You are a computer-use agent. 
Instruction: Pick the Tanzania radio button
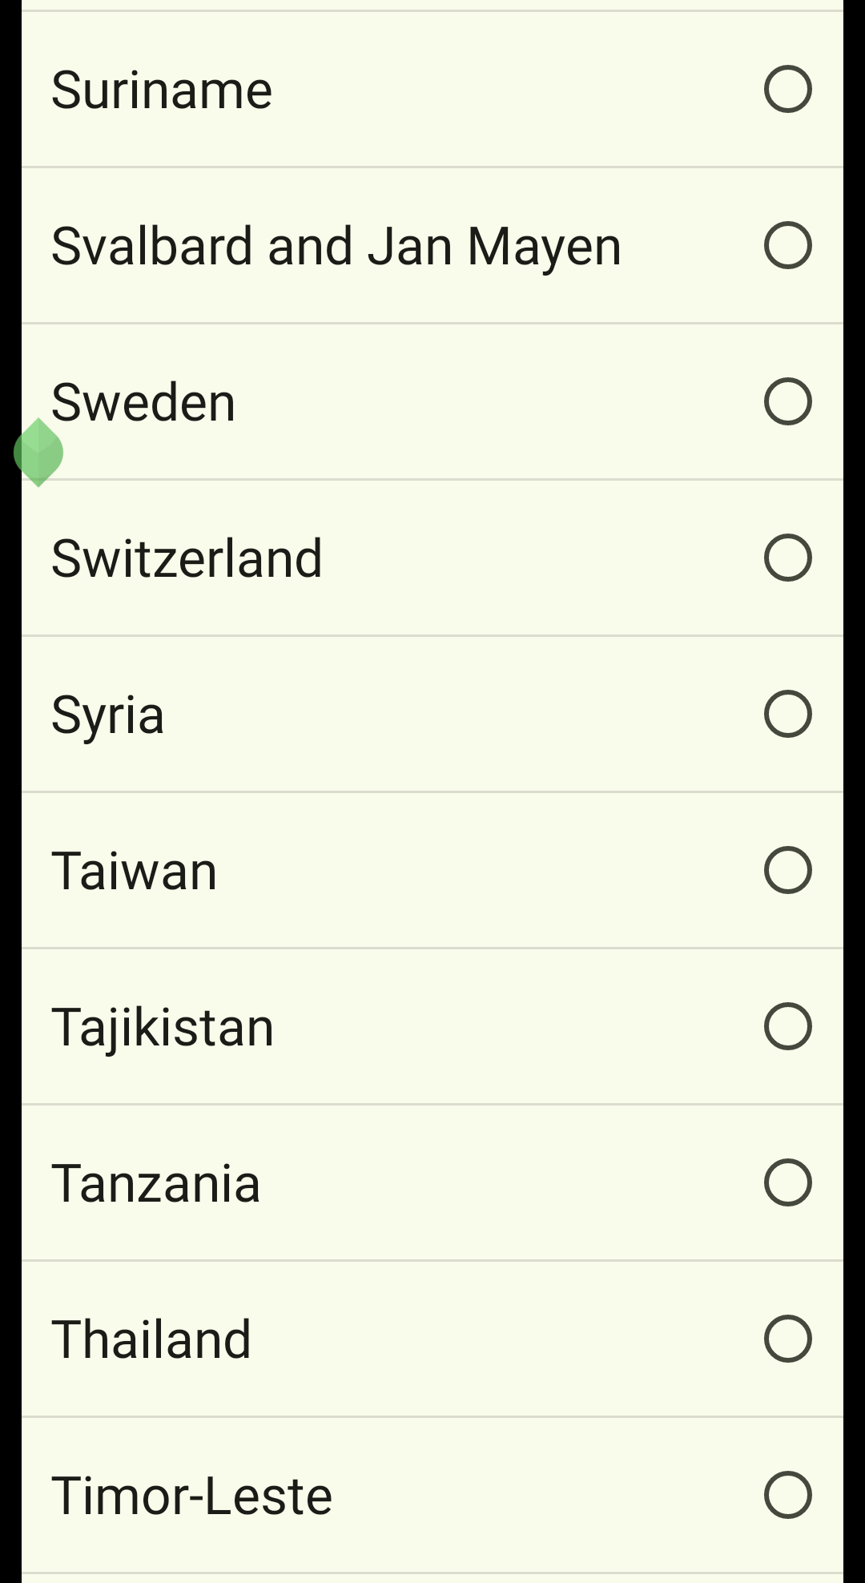pos(788,1182)
